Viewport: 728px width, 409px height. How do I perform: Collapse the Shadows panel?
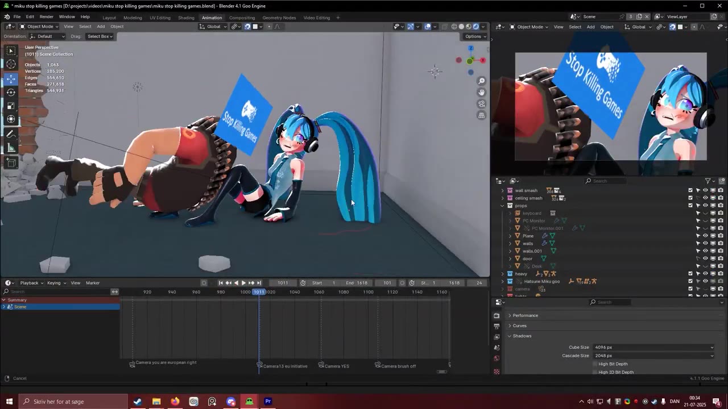(x=522, y=336)
